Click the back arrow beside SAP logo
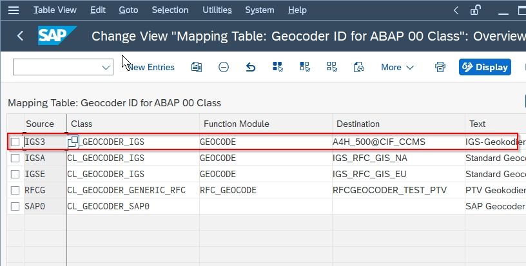The height and width of the screenshot is (266, 526). click(x=20, y=36)
